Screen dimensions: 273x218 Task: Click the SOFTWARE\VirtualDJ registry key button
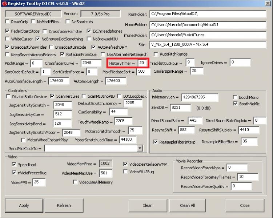coord(33,14)
